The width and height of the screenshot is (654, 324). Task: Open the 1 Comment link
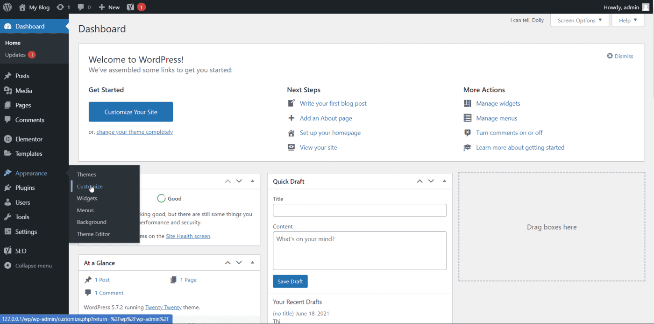tap(109, 293)
